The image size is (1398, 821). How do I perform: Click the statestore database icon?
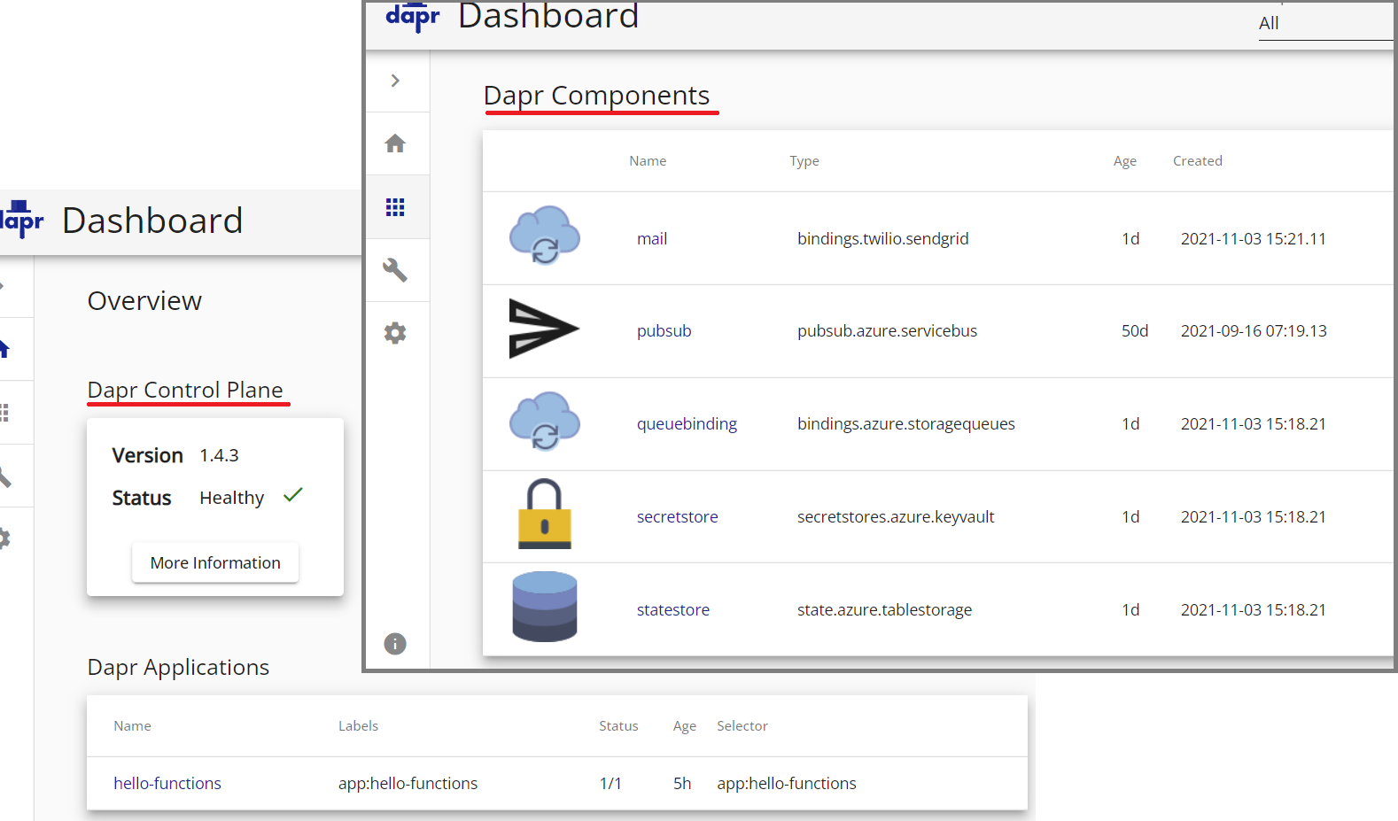tap(544, 607)
